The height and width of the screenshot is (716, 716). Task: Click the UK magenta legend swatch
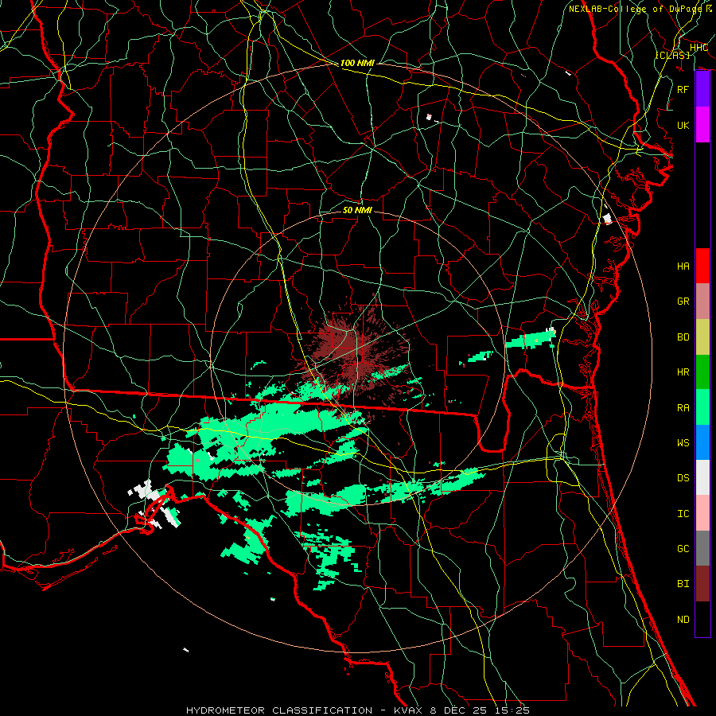pyautogui.click(x=702, y=125)
